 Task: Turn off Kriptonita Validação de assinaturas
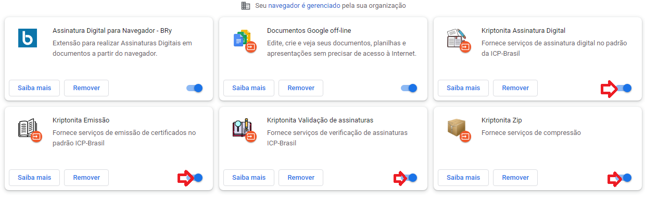(x=409, y=178)
